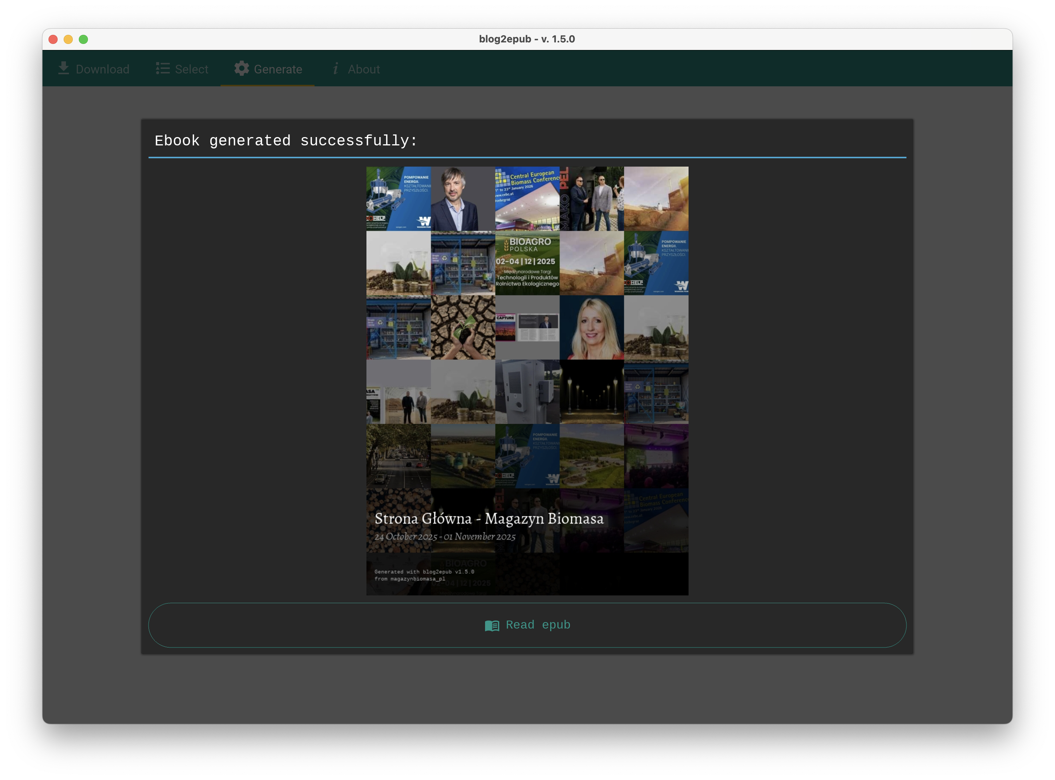Maximize the blog2epub window

84,40
